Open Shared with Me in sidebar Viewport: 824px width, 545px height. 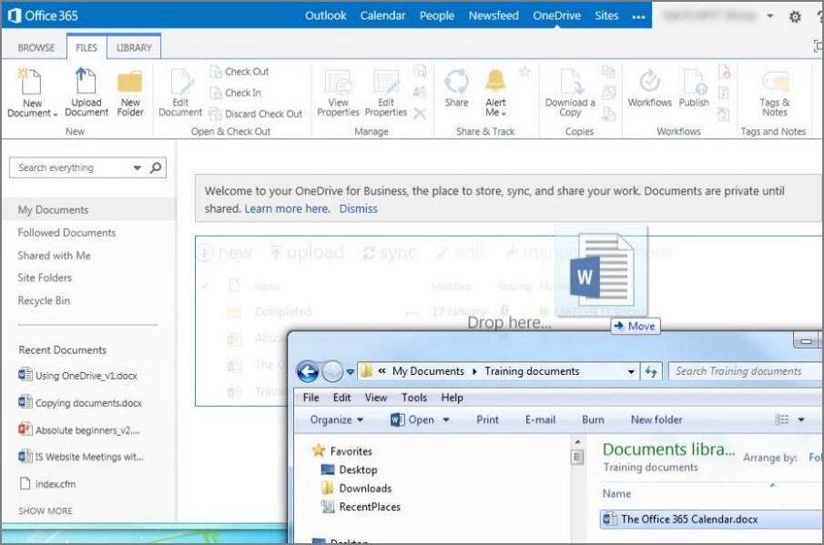[54, 256]
